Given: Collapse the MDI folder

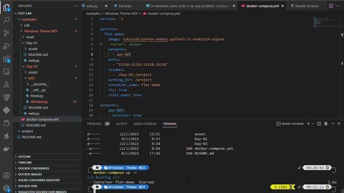Looking at the screenshot, I should (x=32, y=78).
